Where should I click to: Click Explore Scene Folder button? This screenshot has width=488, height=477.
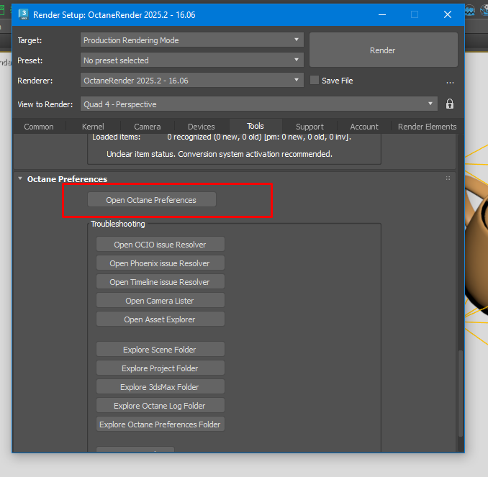(x=161, y=349)
